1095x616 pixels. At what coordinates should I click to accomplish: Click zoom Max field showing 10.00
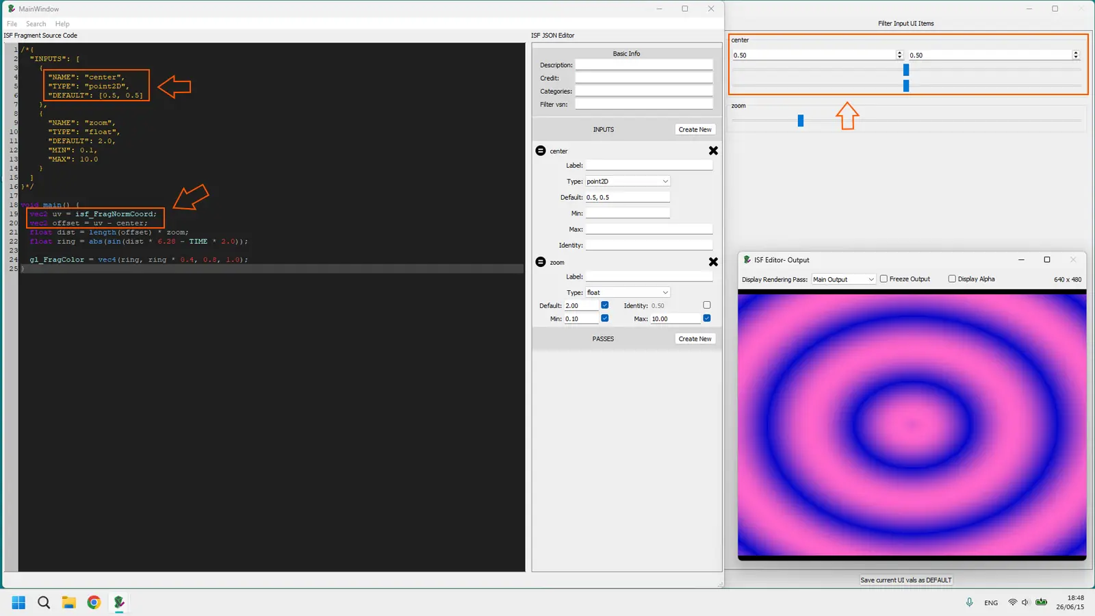click(x=675, y=319)
